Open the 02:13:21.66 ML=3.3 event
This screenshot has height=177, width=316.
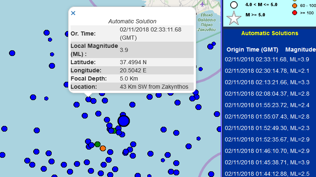coord(267,82)
